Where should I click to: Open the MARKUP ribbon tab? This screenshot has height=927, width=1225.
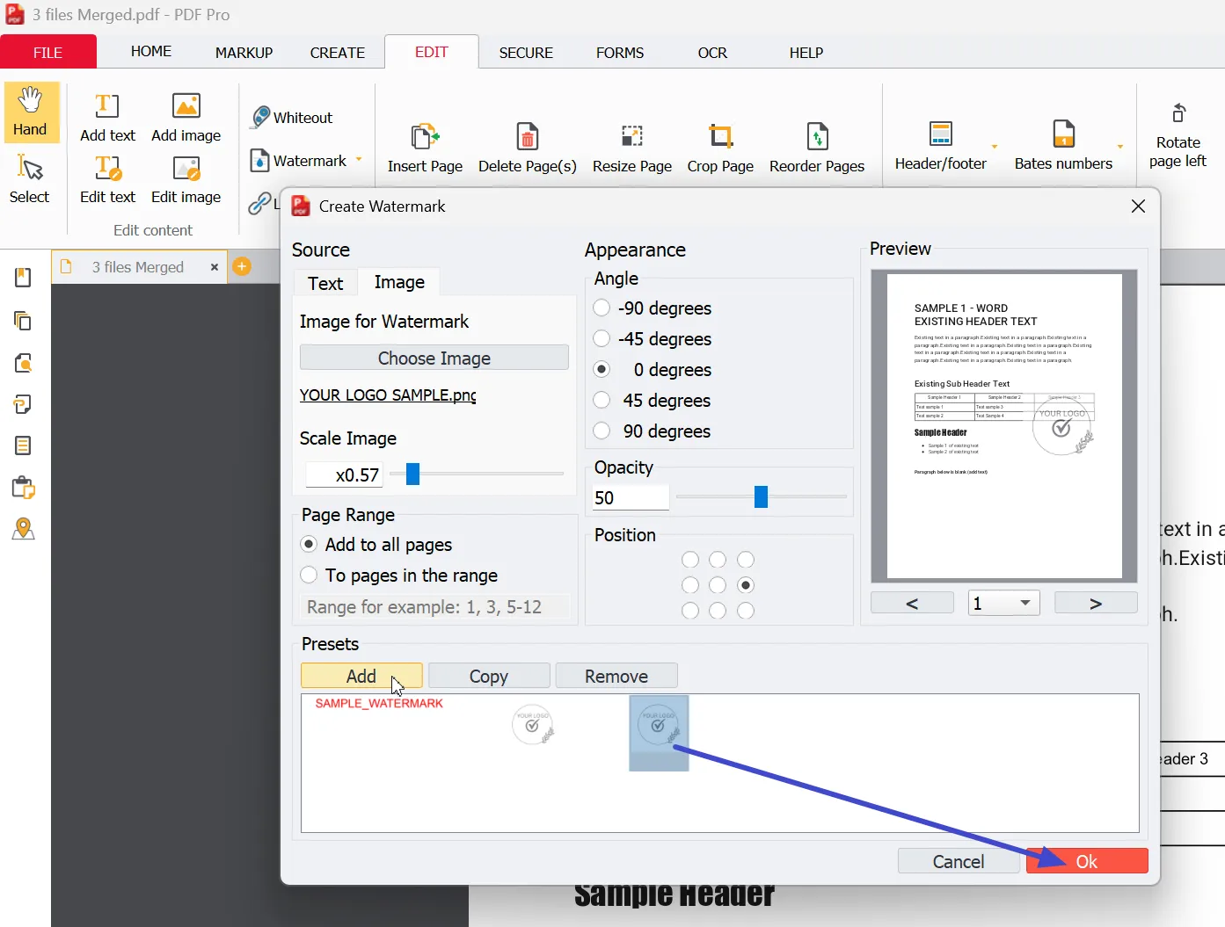pyautogui.click(x=244, y=53)
